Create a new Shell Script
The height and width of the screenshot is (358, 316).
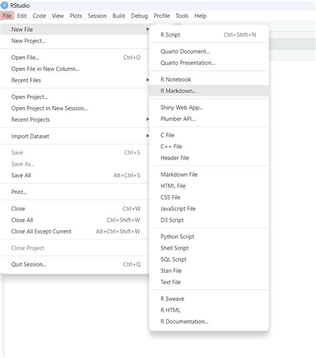tap(209, 248)
